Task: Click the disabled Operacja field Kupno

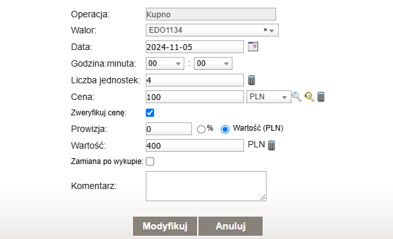Action: point(211,14)
